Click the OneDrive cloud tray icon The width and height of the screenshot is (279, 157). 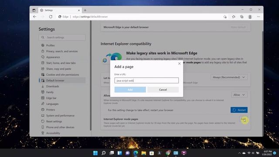click(x=244, y=153)
